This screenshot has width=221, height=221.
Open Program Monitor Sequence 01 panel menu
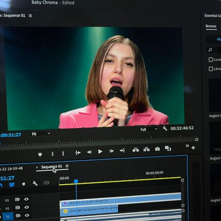click(30, 16)
